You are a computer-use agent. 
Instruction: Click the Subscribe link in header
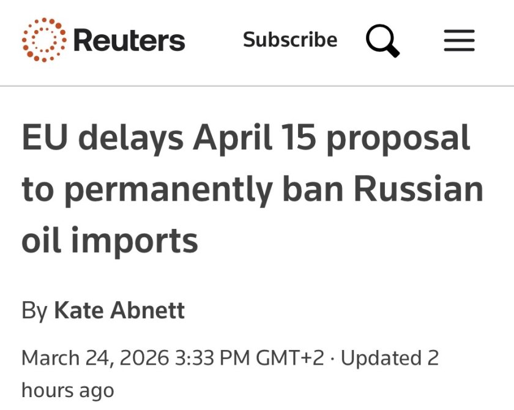click(290, 40)
